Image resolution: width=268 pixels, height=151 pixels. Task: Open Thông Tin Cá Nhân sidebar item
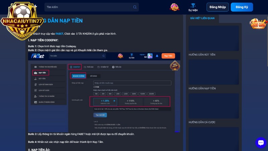coord(49,96)
